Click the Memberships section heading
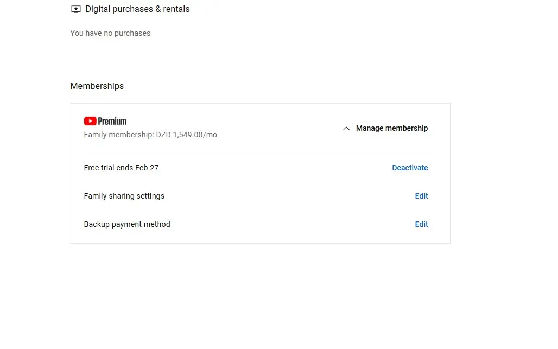This screenshot has height=349, width=558. [97, 86]
